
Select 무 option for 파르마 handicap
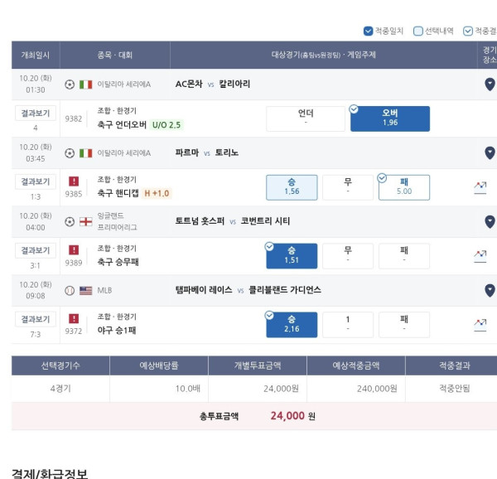(348, 187)
